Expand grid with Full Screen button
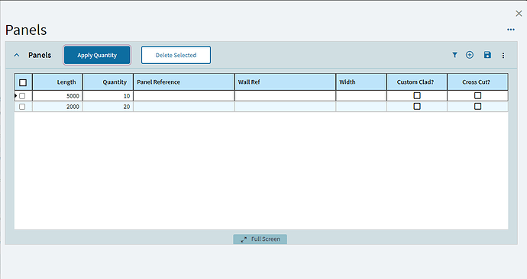The width and height of the screenshot is (527, 279). coord(260,239)
